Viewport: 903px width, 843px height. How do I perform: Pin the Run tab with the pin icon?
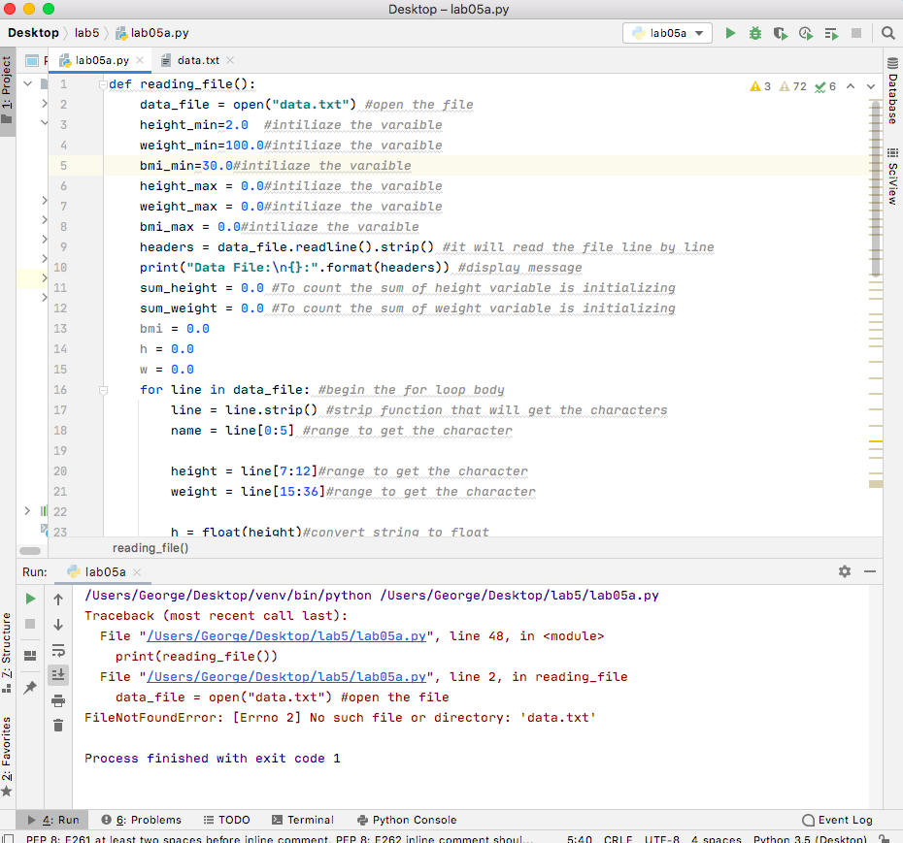(x=30, y=688)
